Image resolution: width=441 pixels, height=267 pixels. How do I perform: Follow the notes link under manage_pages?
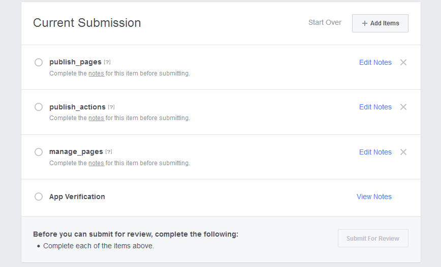96,163
